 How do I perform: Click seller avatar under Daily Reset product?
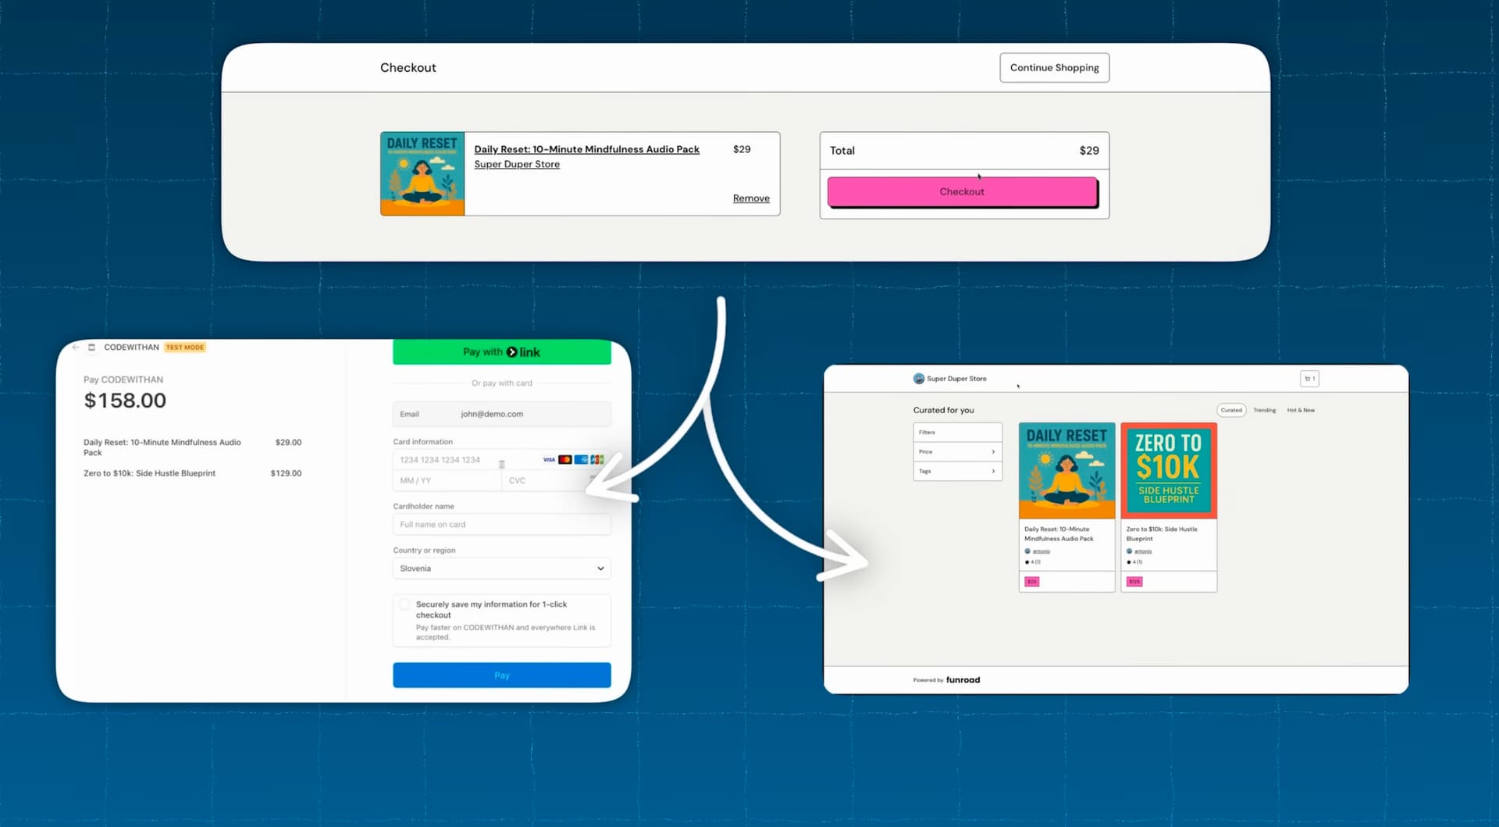click(1027, 551)
